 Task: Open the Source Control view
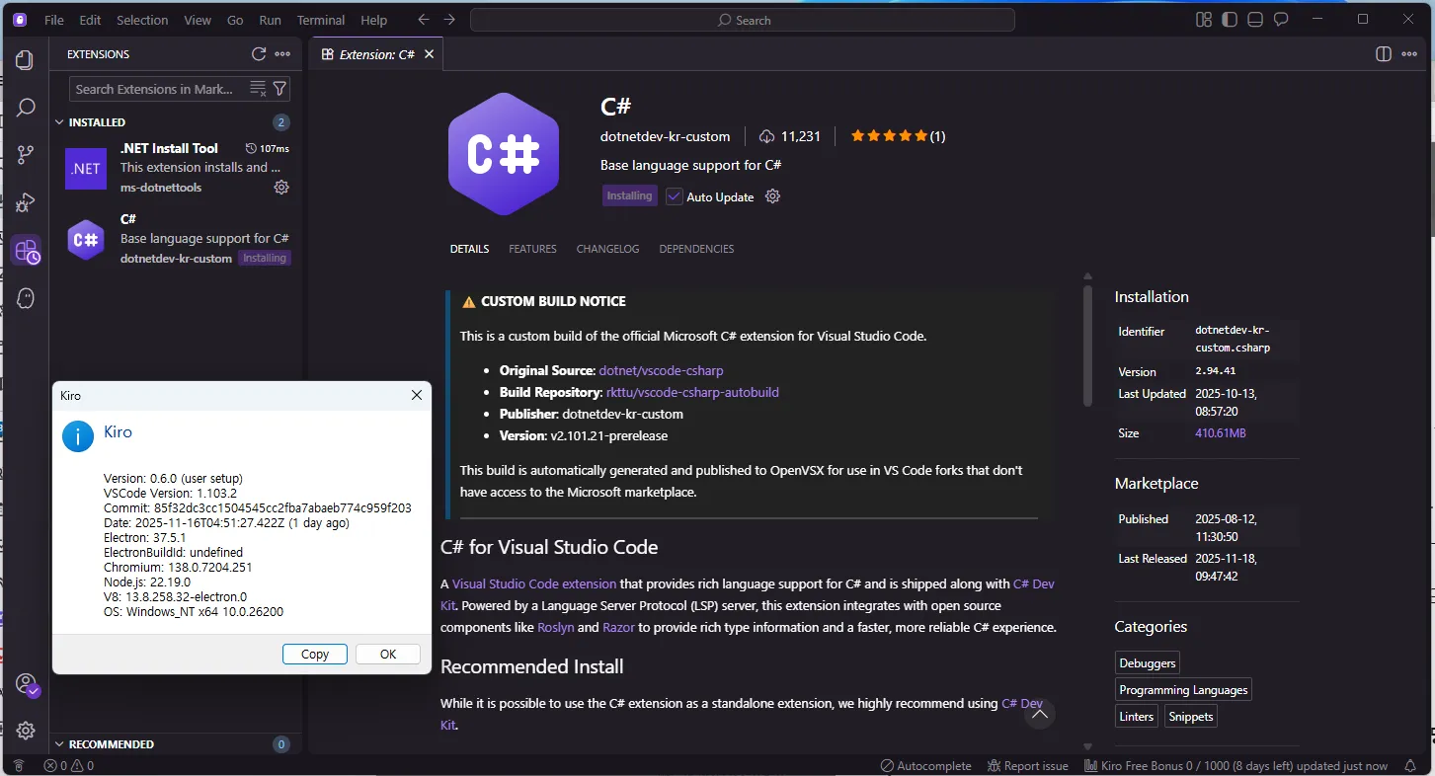pyautogui.click(x=26, y=155)
